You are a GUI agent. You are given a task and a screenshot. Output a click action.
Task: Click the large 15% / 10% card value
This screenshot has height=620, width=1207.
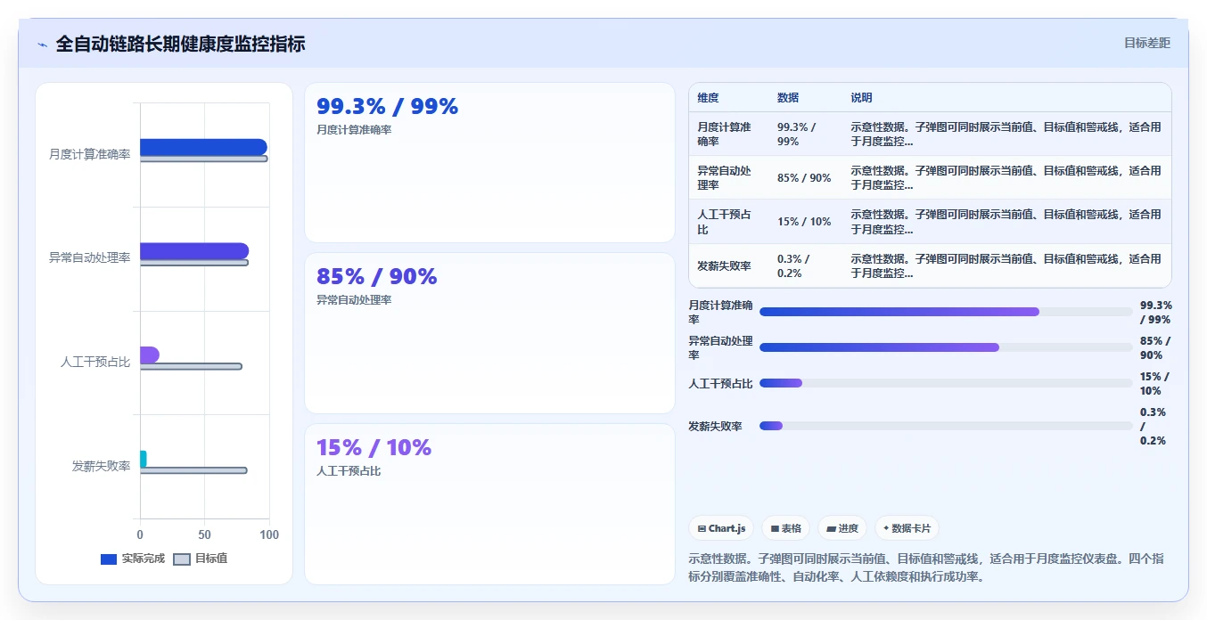(x=374, y=447)
